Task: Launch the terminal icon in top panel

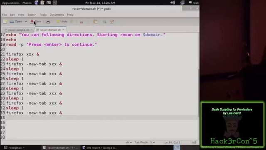Action: 55,3
